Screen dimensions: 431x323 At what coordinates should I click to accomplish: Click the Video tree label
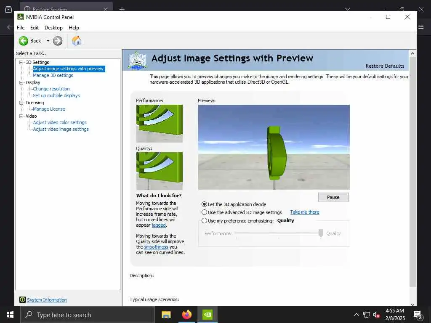(x=31, y=116)
